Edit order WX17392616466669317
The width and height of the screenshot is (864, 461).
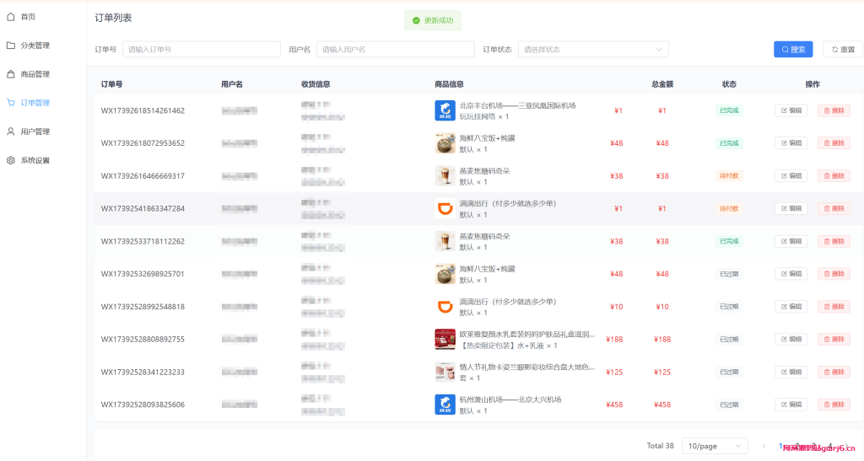[791, 176]
